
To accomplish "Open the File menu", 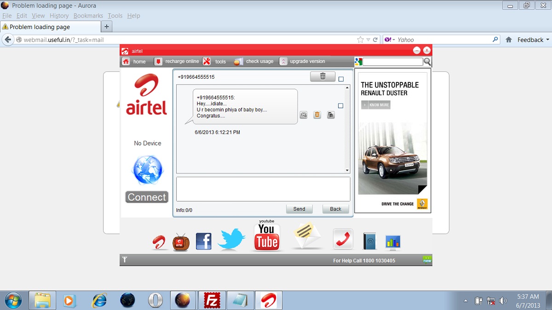I will tap(7, 16).
